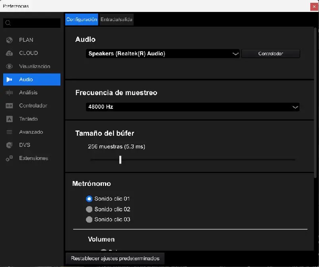
Task: Click the magnifier icon in search box
Action: 8,23
